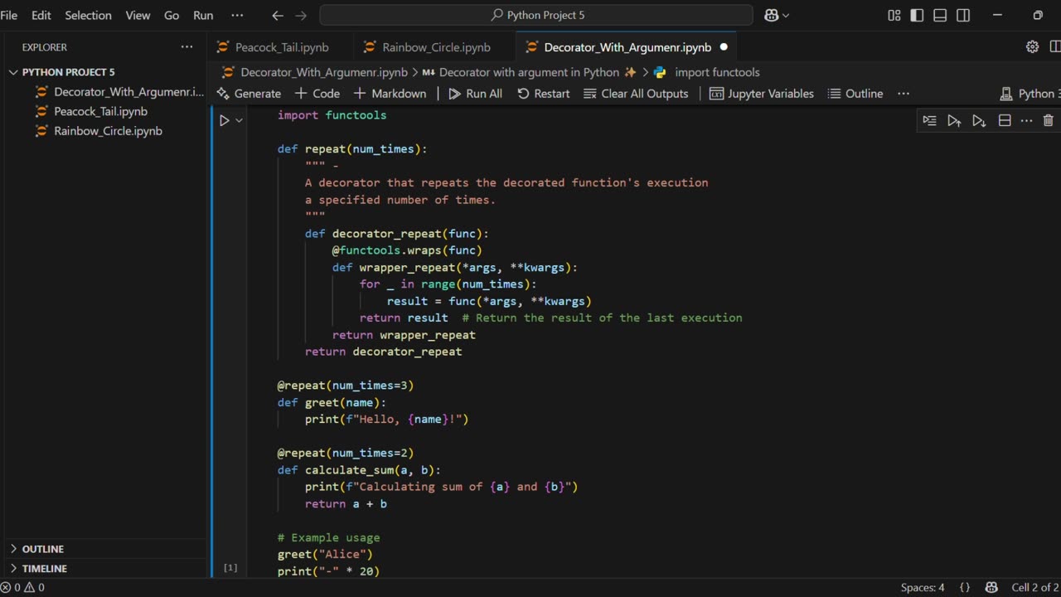Customize layout icon in title bar
1061x597 pixels.
click(x=894, y=15)
